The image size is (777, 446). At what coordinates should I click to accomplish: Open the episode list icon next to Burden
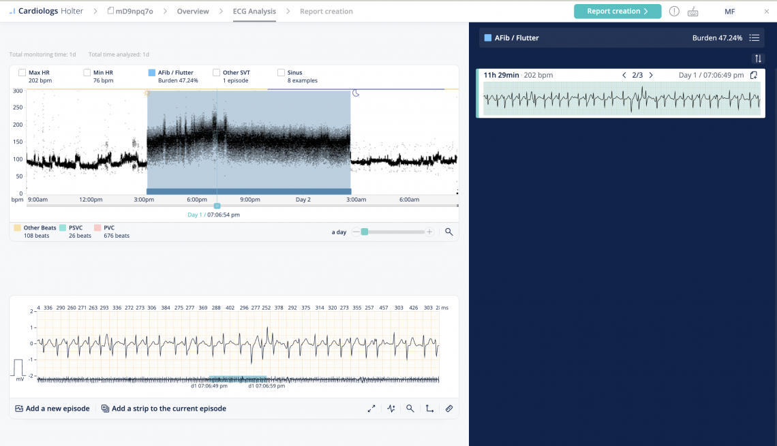coord(754,37)
